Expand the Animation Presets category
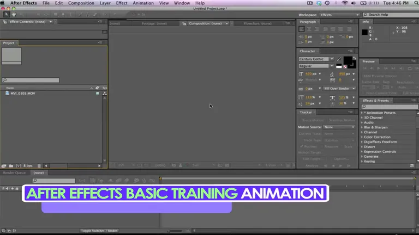This screenshot has width=419, height=235. tap(362, 113)
